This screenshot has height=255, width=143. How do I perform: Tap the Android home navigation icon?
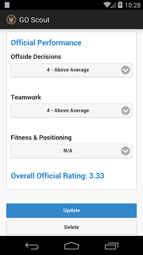[x=71, y=245]
